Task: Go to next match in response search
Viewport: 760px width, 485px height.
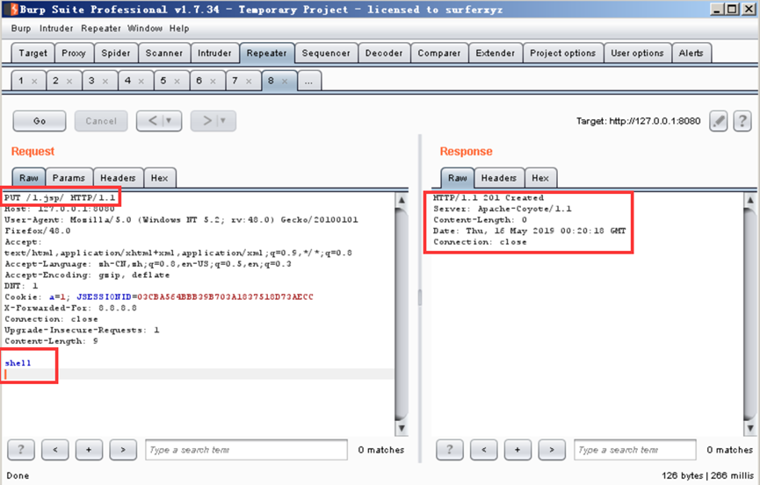Action: [x=552, y=450]
